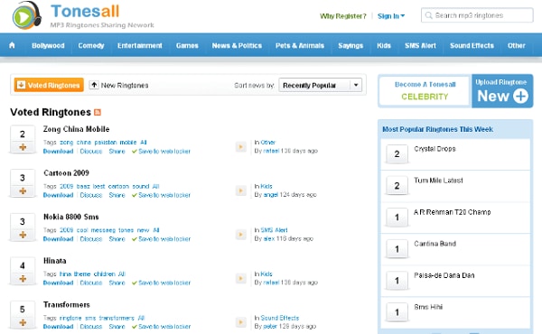Click the up-arrow icon beside New Ringtones
Screen dimensions: 542x334
tap(94, 85)
